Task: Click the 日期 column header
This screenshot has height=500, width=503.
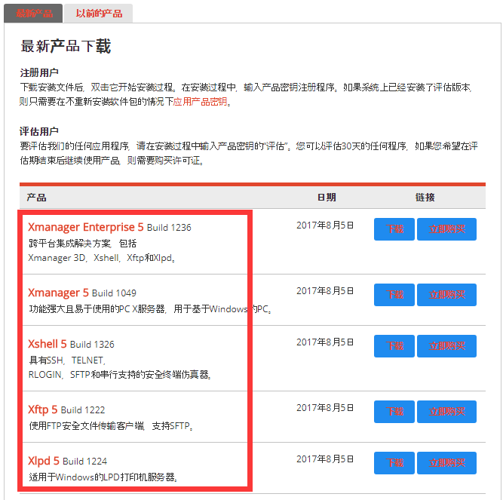Action: point(327,198)
